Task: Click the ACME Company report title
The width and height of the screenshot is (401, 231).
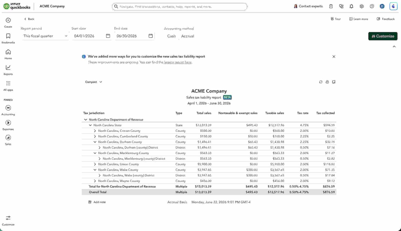Action: 209,91
